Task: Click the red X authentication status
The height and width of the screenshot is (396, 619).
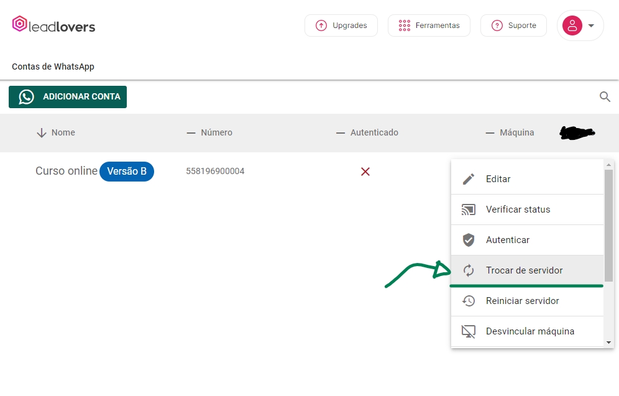Action: pos(365,172)
